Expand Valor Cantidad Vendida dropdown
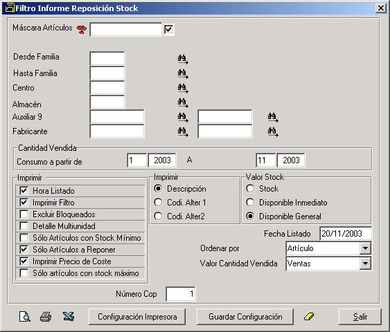Image resolution: width=390 pixels, height=332 pixels. coord(365,264)
